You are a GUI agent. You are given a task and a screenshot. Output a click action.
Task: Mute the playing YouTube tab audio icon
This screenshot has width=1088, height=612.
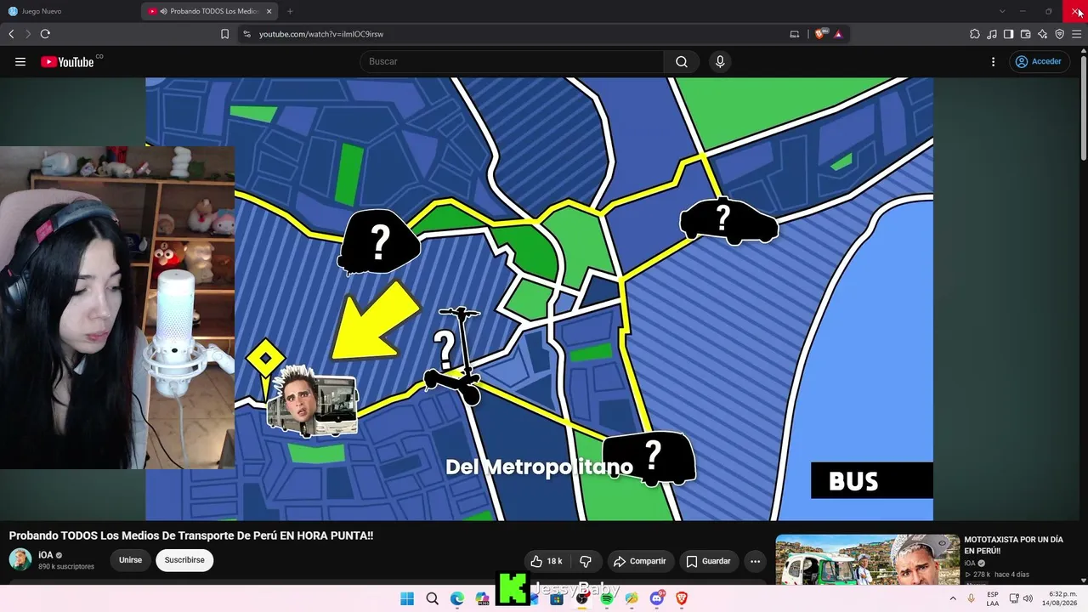click(x=163, y=11)
